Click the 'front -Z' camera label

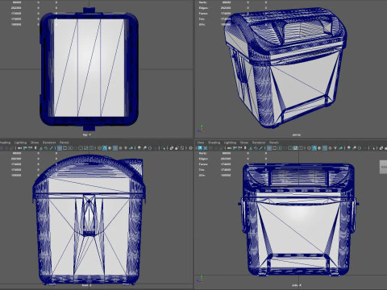pos(86,285)
